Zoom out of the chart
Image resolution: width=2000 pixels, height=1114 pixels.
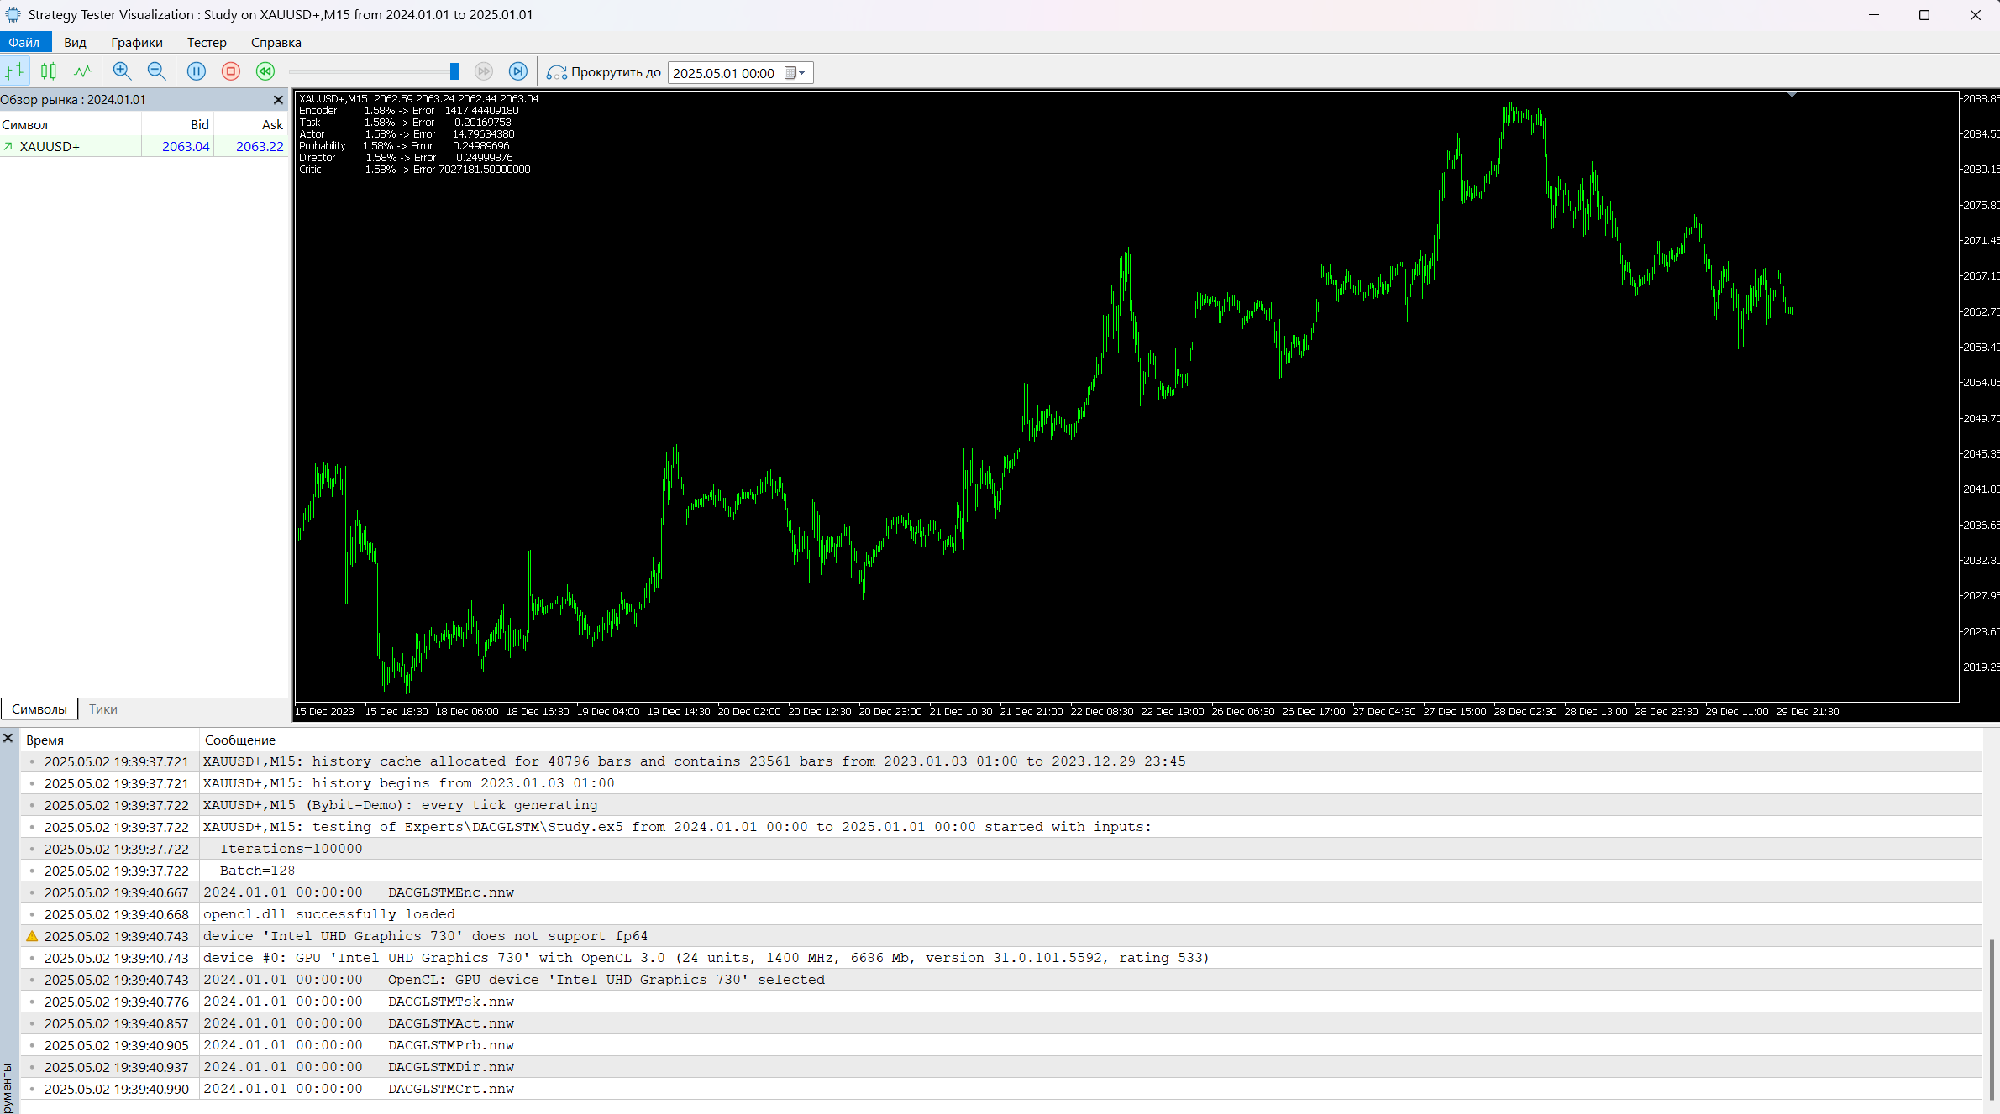(x=156, y=71)
